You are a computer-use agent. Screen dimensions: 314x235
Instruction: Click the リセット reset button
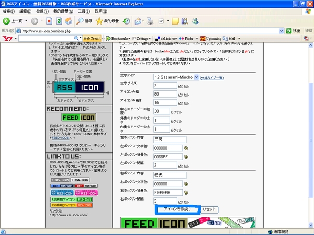point(209,209)
